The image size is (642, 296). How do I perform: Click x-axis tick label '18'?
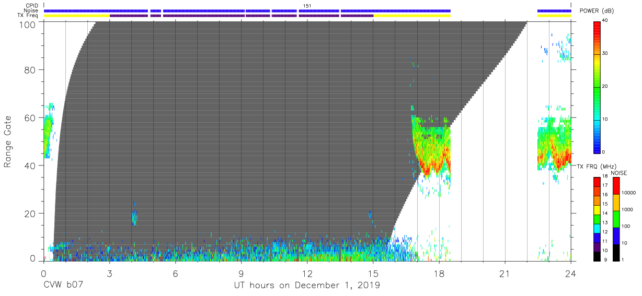pyautogui.click(x=439, y=273)
